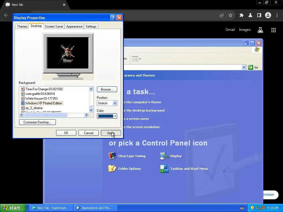Switch to the Themes tab
The width and height of the screenshot is (283, 212).
tap(22, 26)
